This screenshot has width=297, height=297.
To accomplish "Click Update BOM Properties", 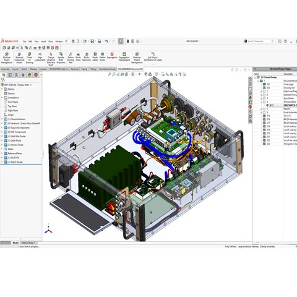I will tap(61, 58).
